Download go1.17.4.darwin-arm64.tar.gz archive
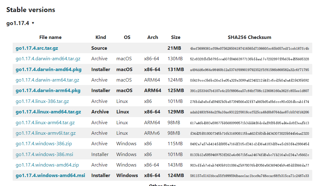This screenshot has width=324, height=186. tap(47, 80)
